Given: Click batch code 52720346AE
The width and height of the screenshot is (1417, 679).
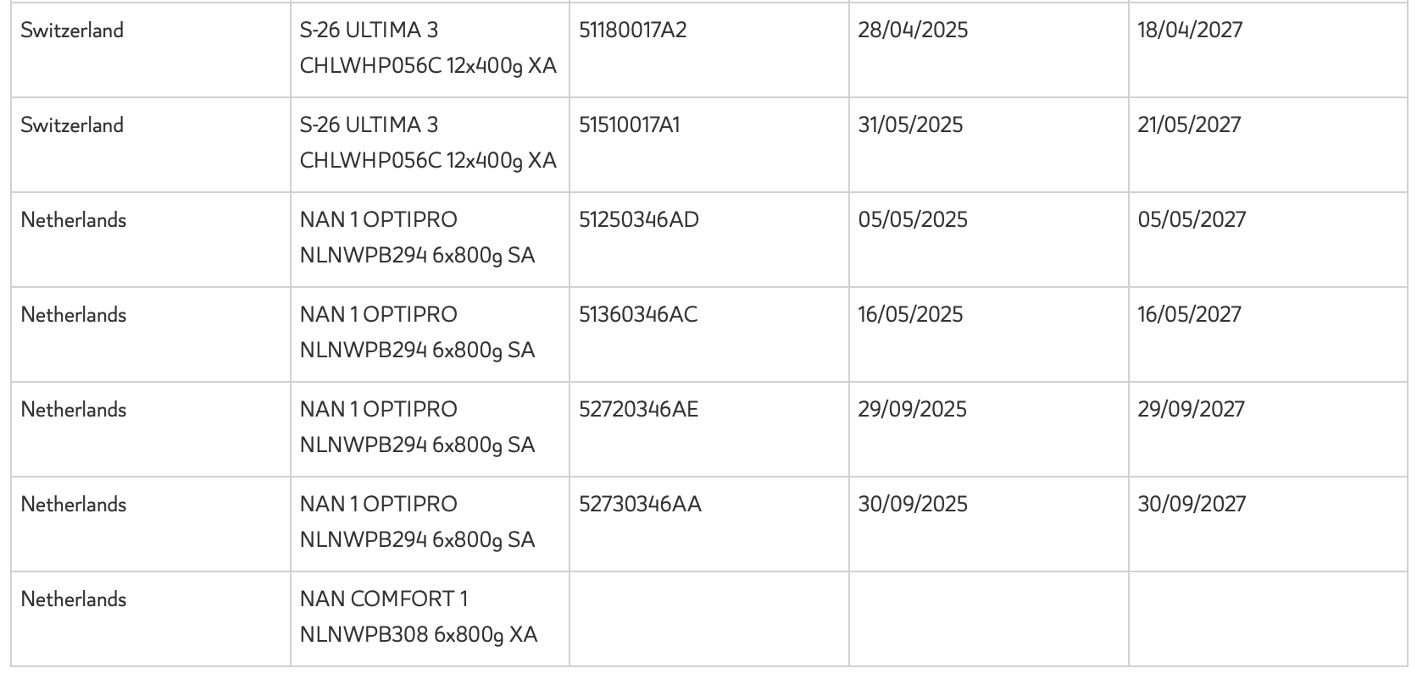Looking at the screenshot, I should [x=638, y=410].
